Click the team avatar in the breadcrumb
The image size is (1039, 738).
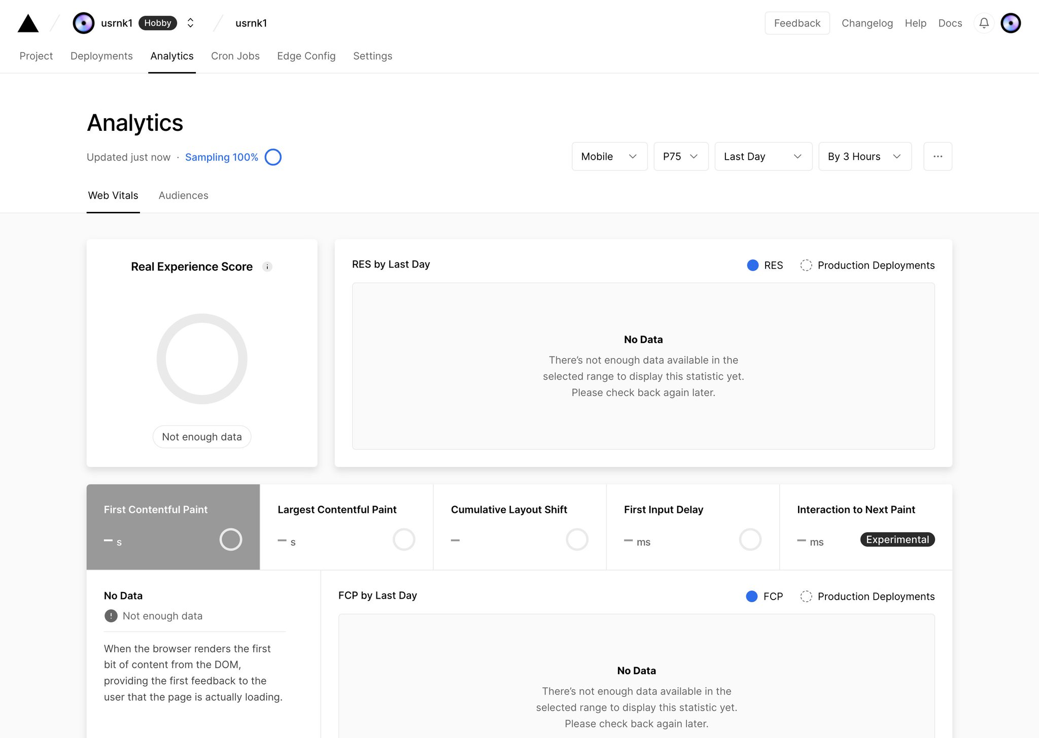pos(83,23)
